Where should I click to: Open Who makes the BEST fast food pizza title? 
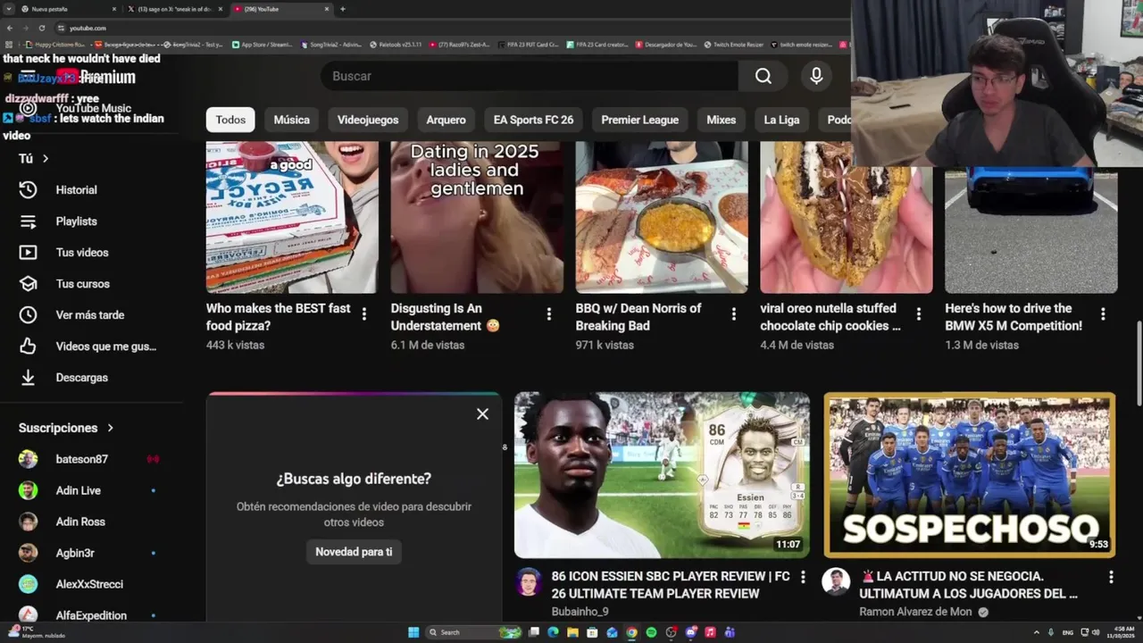tap(278, 317)
